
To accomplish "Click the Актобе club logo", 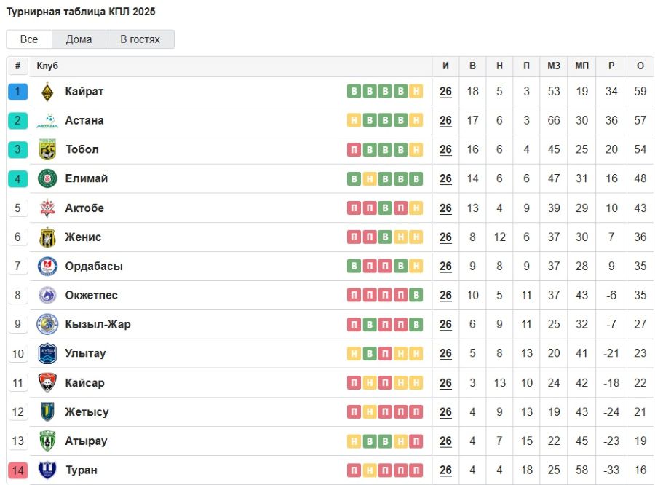I will (x=47, y=208).
